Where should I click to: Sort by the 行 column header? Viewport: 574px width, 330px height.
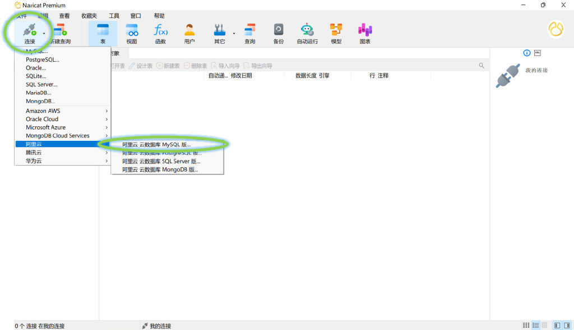pos(372,76)
